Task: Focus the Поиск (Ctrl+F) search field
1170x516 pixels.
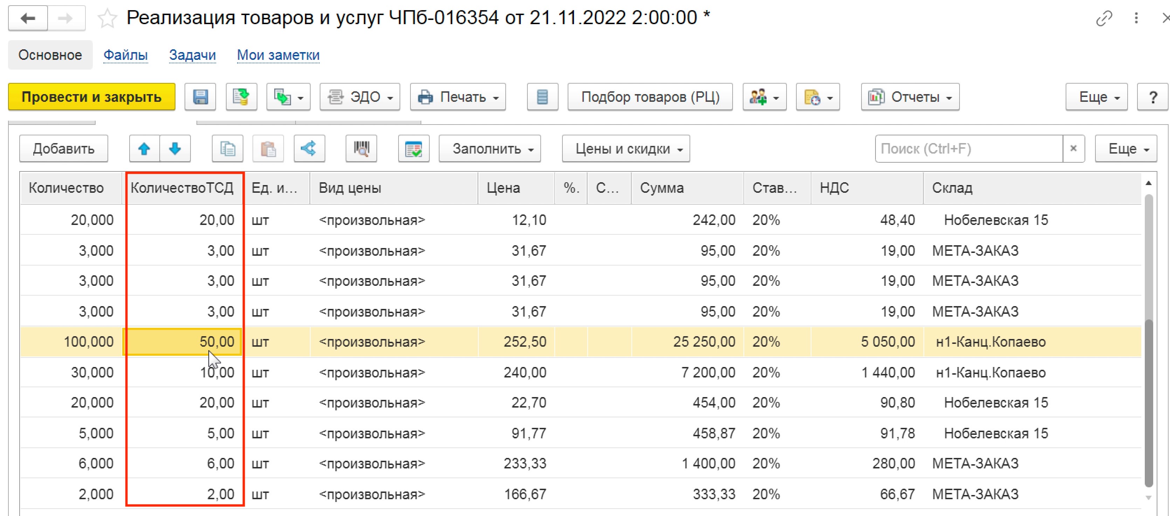Action: pyautogui.click(x=969, y=148)
